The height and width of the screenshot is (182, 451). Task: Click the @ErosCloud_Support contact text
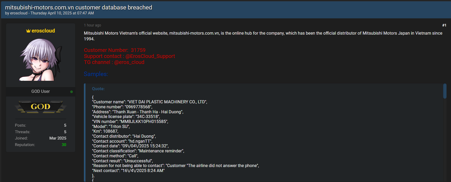point(150,56)
